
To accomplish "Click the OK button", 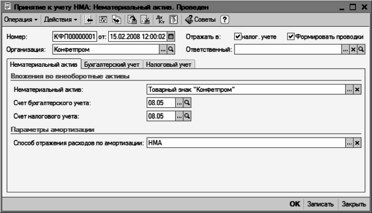I will [x=295, y=204].
